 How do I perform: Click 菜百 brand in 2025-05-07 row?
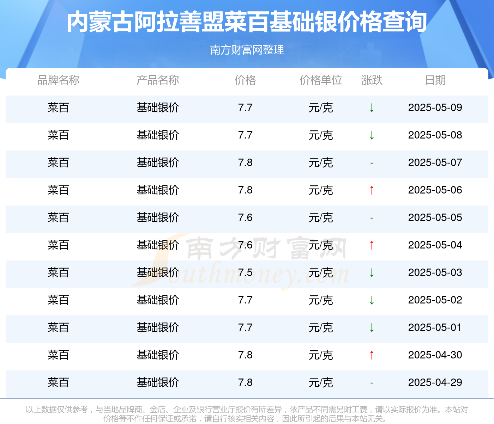coord(58,162)
